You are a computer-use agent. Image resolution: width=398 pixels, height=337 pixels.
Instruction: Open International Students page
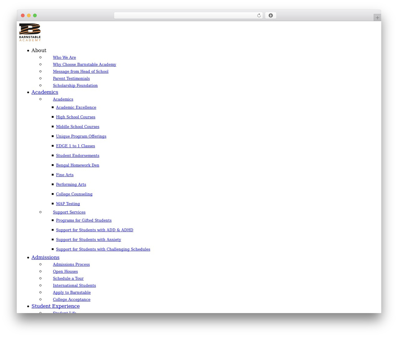(x=74, y=285)
